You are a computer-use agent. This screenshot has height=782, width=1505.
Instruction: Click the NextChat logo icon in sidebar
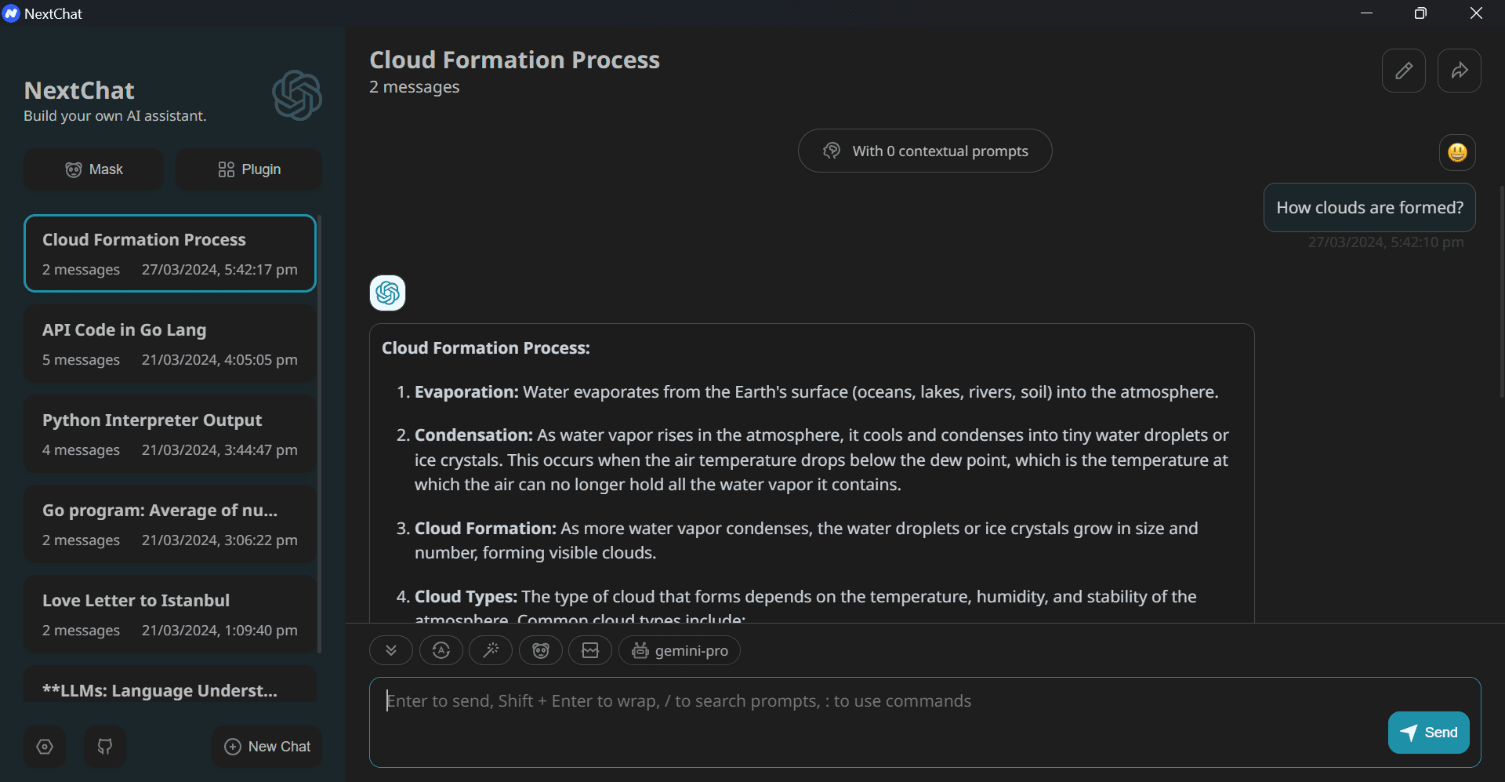[x=297, y=95]
